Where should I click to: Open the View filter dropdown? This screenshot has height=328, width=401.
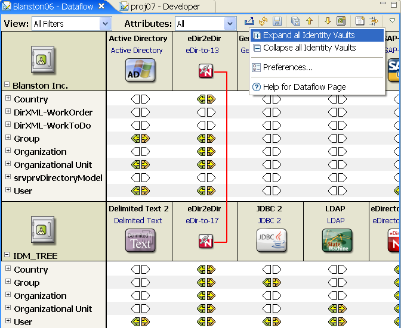(x=105, y=24)
